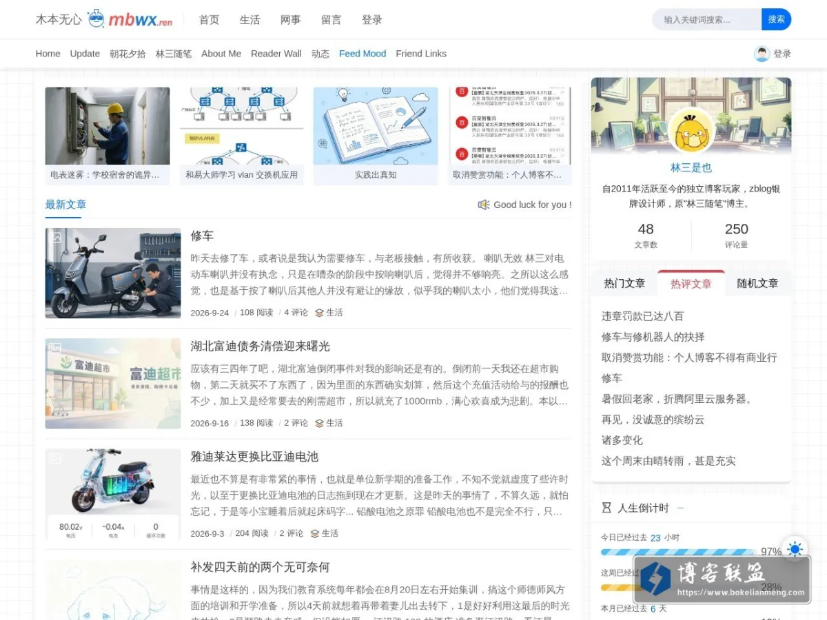Open article 补发四天前的两个无可奈何
This screenshot has width=827, height=620.
click(261, 567)
